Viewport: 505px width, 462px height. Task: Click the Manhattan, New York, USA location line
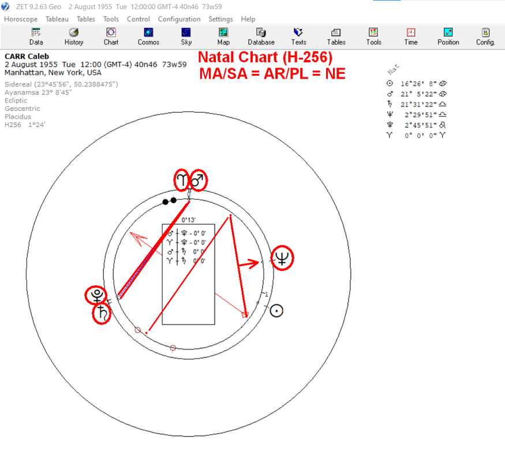(x=53, y=73)
